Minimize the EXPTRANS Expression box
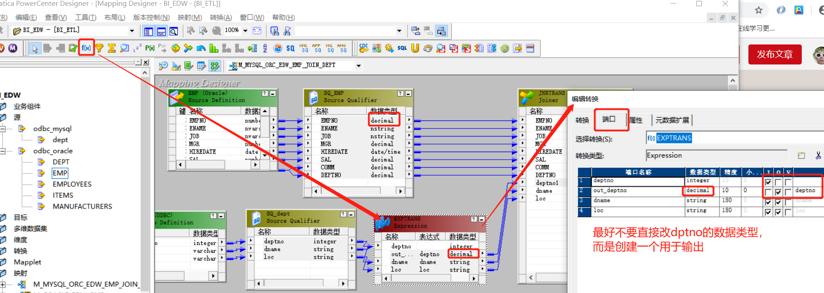This screenshot has height=293, width=824. 481,219
